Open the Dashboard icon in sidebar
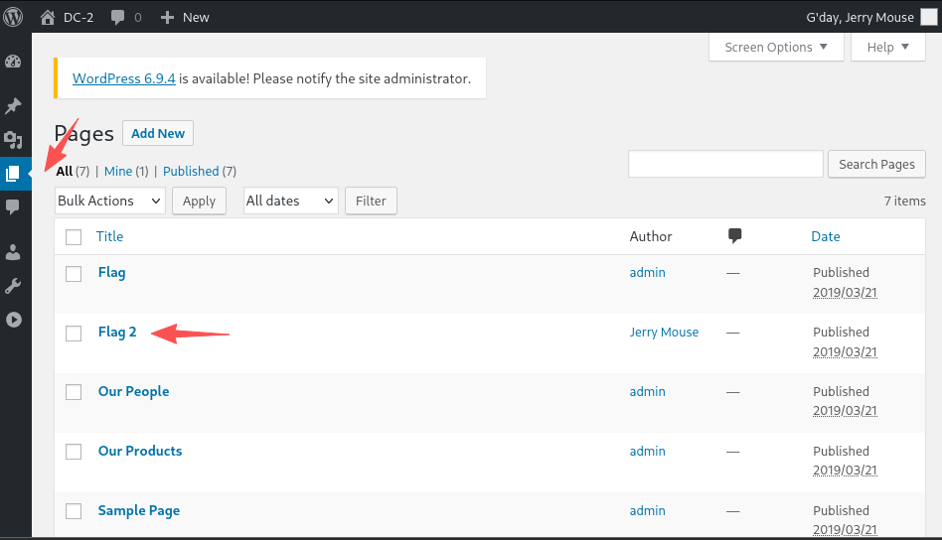Viewport: 942px width, 540px height. click(13, 62)
